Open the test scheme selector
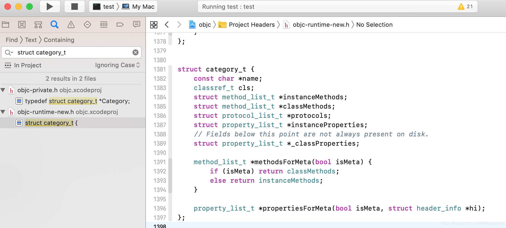Viewport: 506px width, 228px height. [104, 7]
